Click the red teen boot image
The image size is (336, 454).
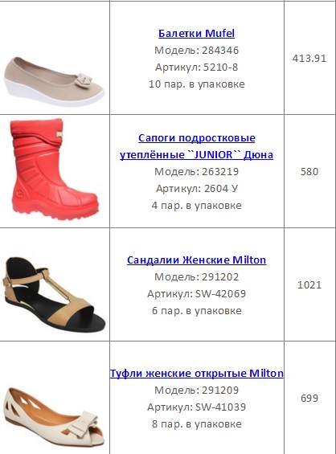point(55,169)
